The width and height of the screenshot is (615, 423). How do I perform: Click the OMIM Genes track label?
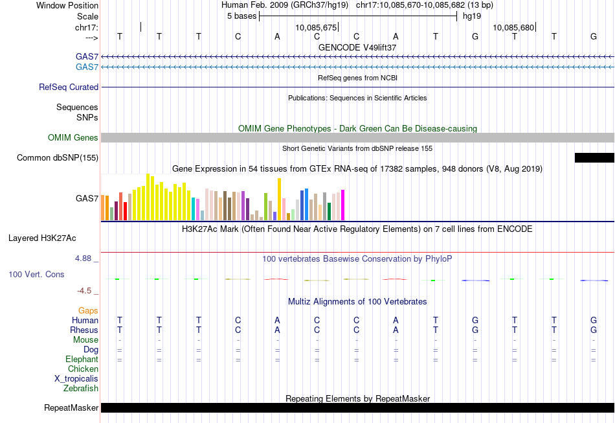pyautogui.click(x=73, y=138)
